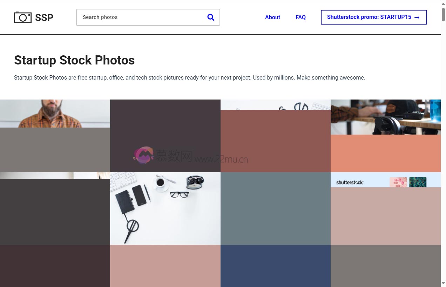
Task: Open the FAQ page
Action: tap(300, 17)
